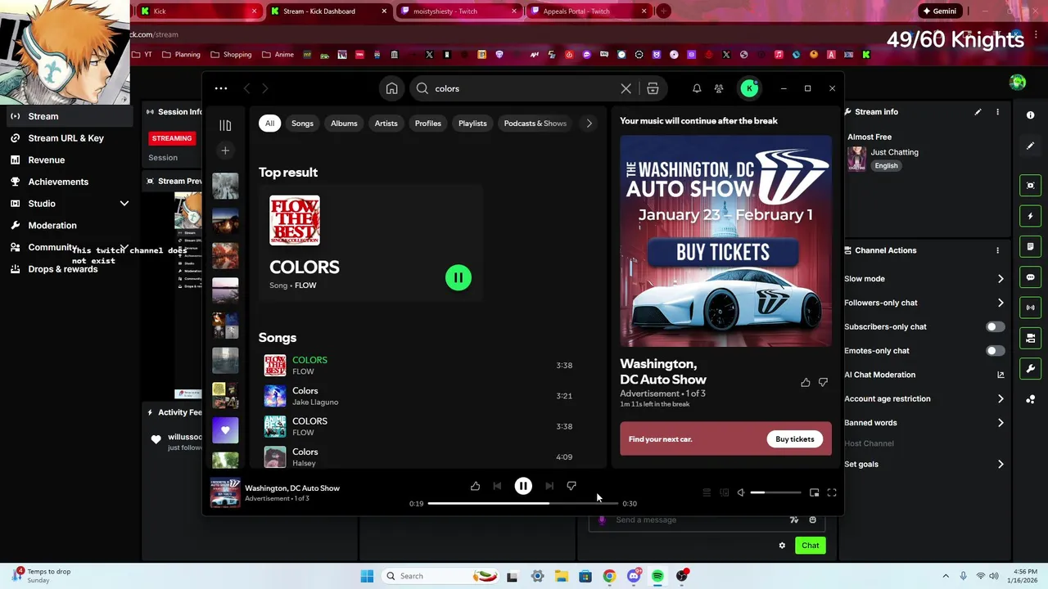This screenshot has width=1048, height=589.
Task: Select the Playlists filter chip
Action: pyautogui.click(x=472, y=124)
